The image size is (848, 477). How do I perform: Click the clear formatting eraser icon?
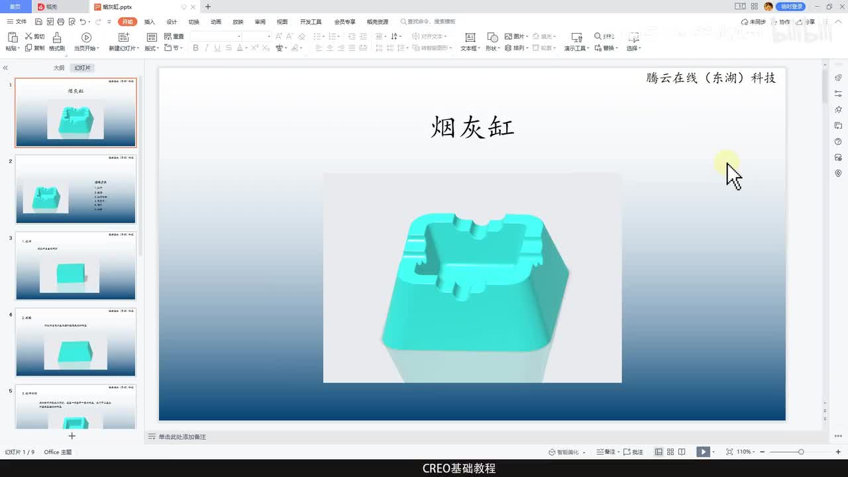(301, 36)
